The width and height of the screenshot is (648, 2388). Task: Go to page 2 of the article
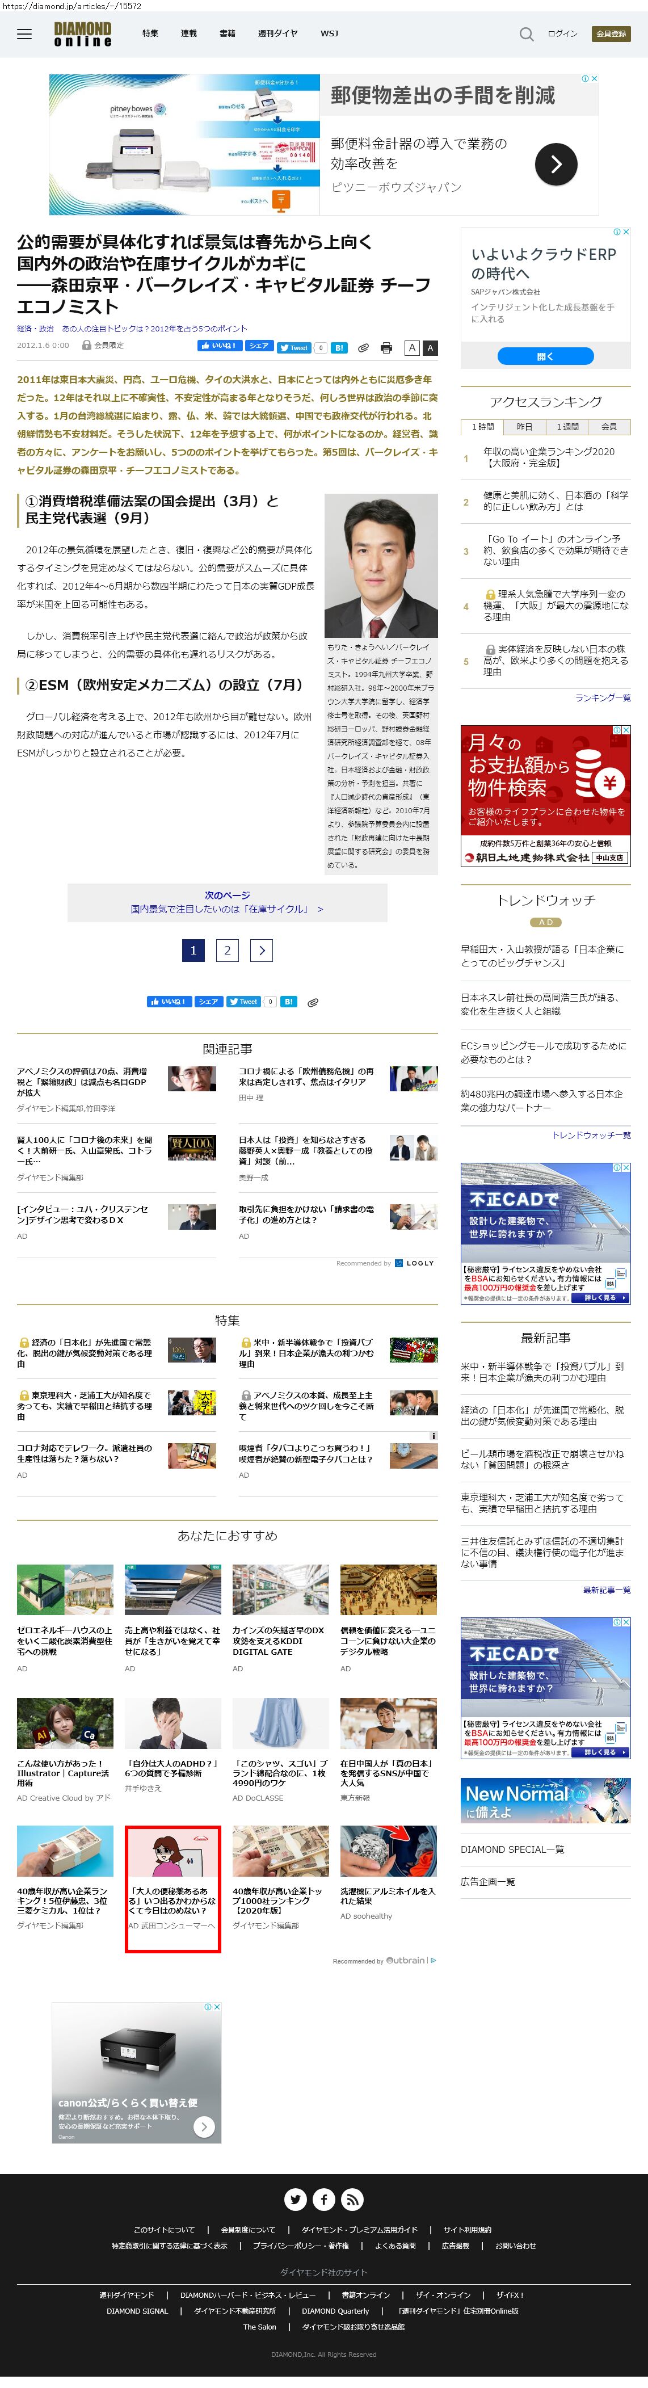(227, 949)
